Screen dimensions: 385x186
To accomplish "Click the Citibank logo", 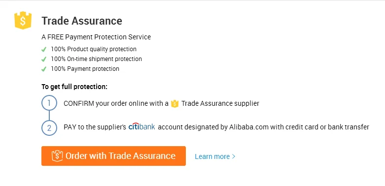I will pos(141,126).
